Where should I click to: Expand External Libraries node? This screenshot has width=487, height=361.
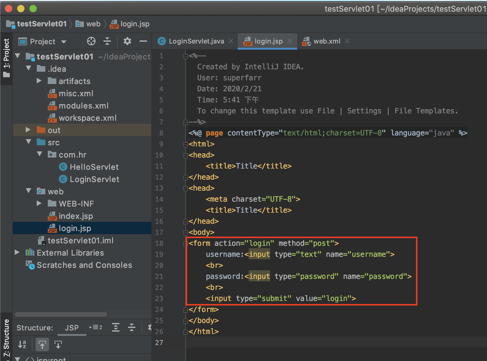(x=17, y=252)
